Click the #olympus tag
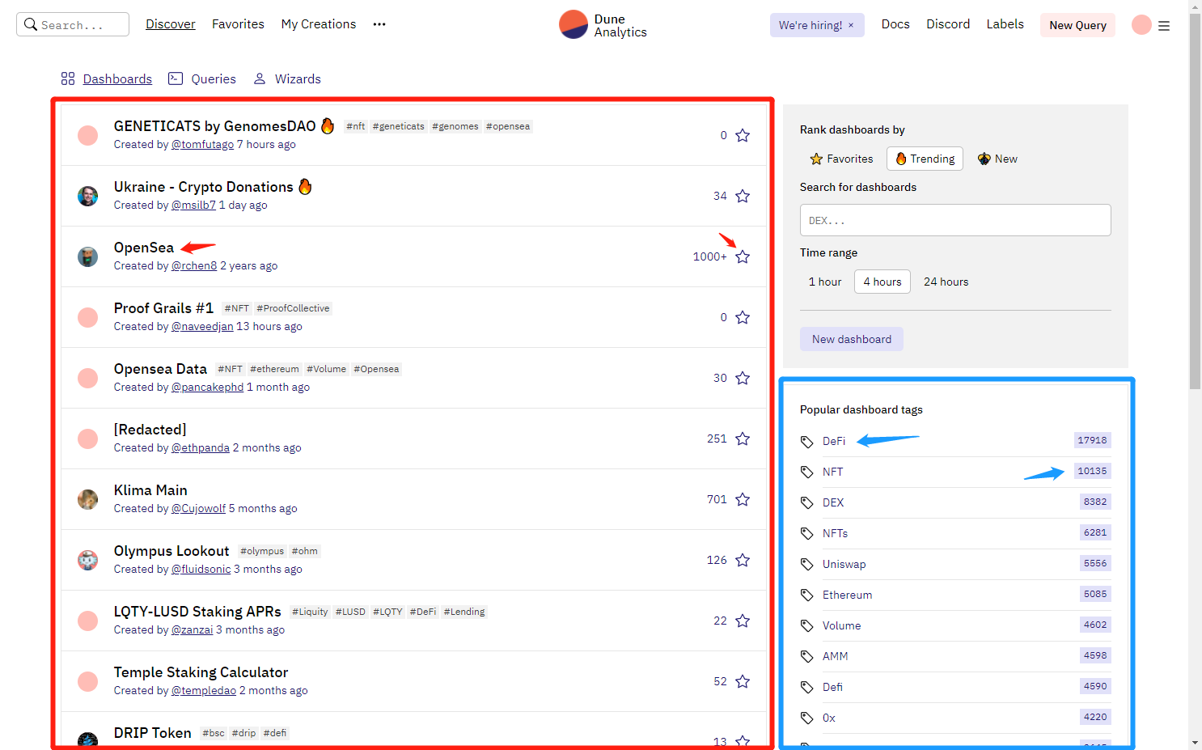Viewport: 1202px width, 750px height. pos(262,551)
